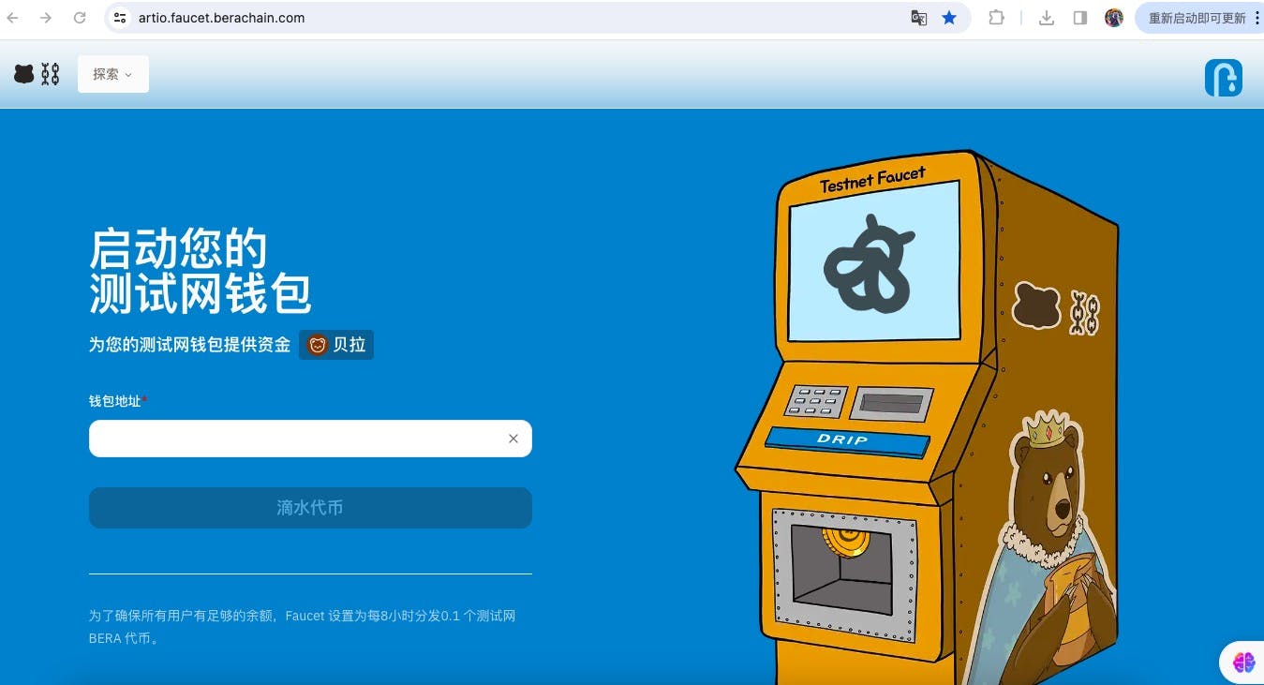Click the 钱包地址 field label
1264x685 pixels.
pos(118,401)
